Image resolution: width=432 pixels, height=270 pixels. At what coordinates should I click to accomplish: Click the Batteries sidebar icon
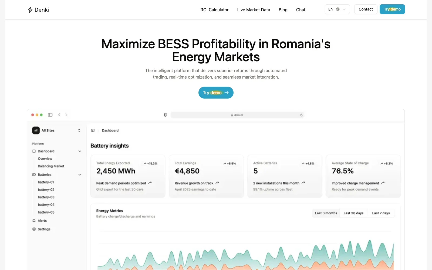pos(34,175)
